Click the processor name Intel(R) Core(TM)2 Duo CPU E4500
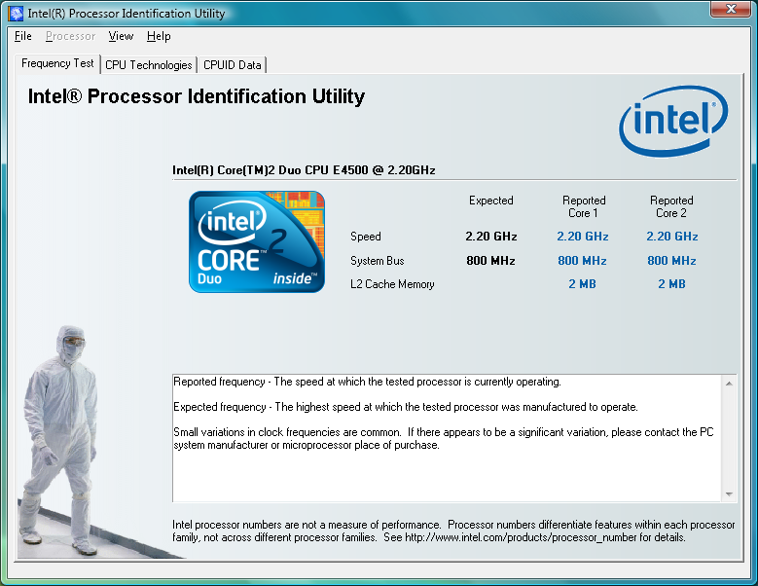Viewport: 758px width, 586px height. pyautogui.click(x=304, y=170)
